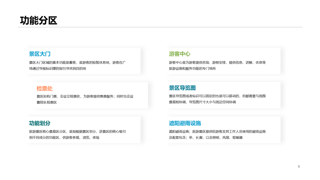This screenshot has height=180, width=320.
Task: Click the line 旅游设施和服务功能的专门场所
Action: pyautogui.click(x=192, y=68)
